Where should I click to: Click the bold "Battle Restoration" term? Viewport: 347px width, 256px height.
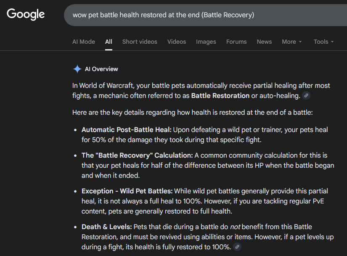coord(220,95)
